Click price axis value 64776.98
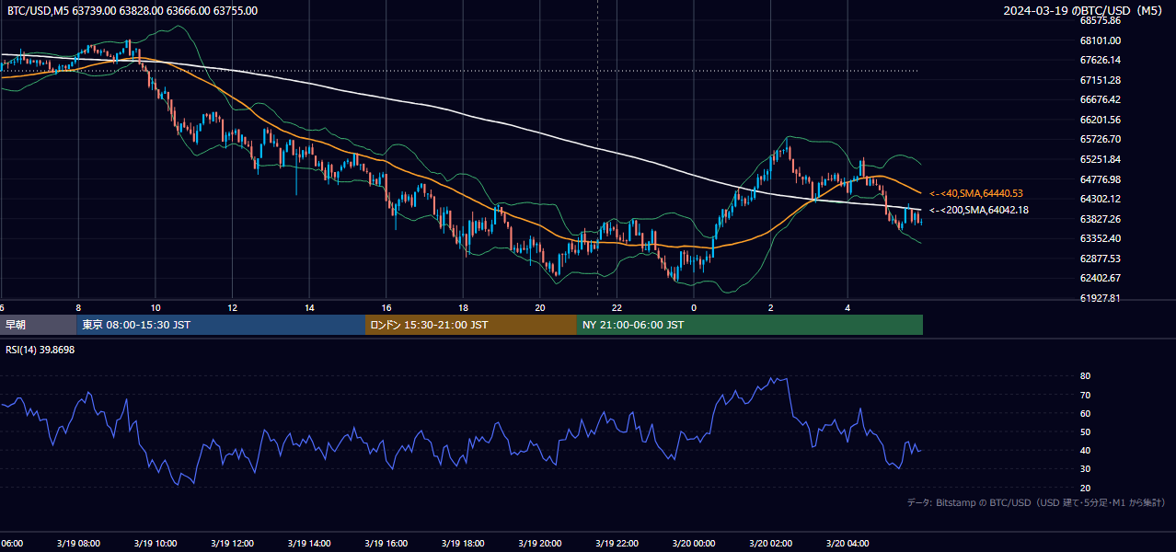 [x=1100, y=179]
